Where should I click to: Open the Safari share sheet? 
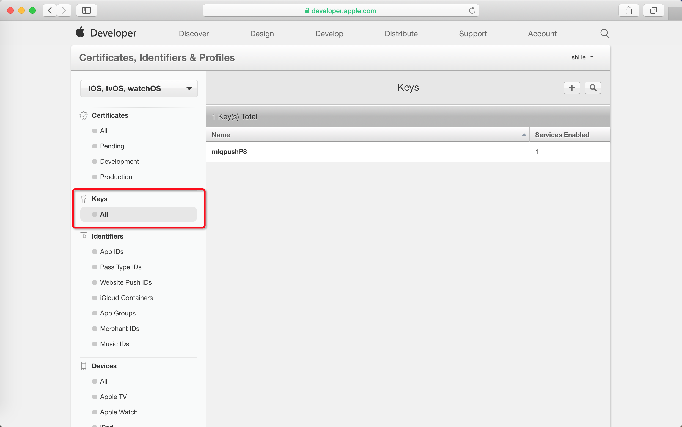[x=629, y=11]
